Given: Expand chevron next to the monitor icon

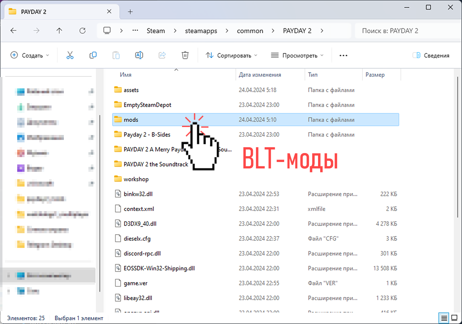Looking at the screenshot, I should pos(122,31).
